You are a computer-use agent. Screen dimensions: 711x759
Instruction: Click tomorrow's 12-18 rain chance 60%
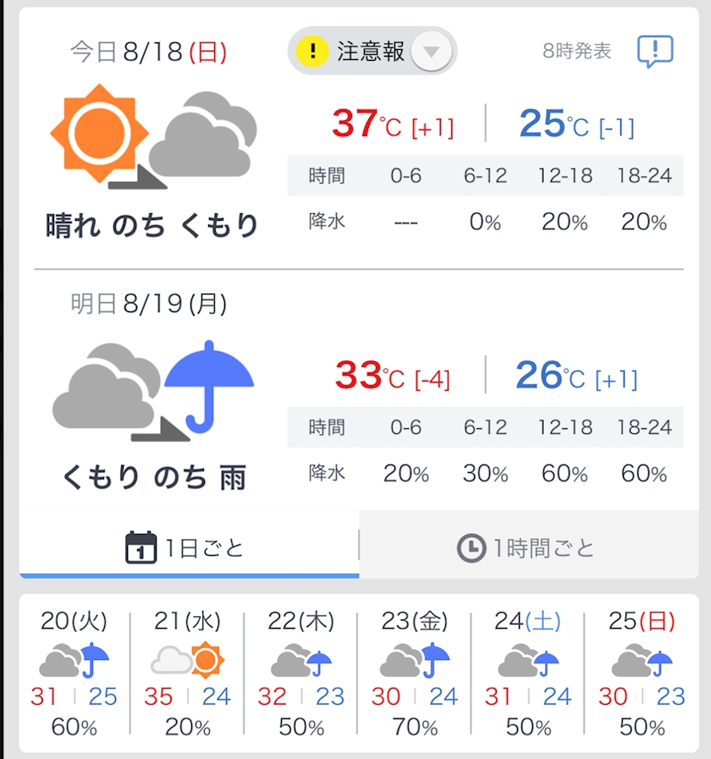pyautogui.click(x=565, y=473)
